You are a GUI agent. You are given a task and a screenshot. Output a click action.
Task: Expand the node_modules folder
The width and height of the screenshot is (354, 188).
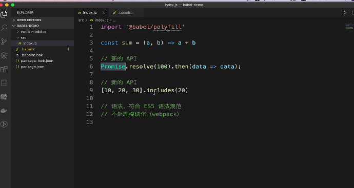(43, 32)
